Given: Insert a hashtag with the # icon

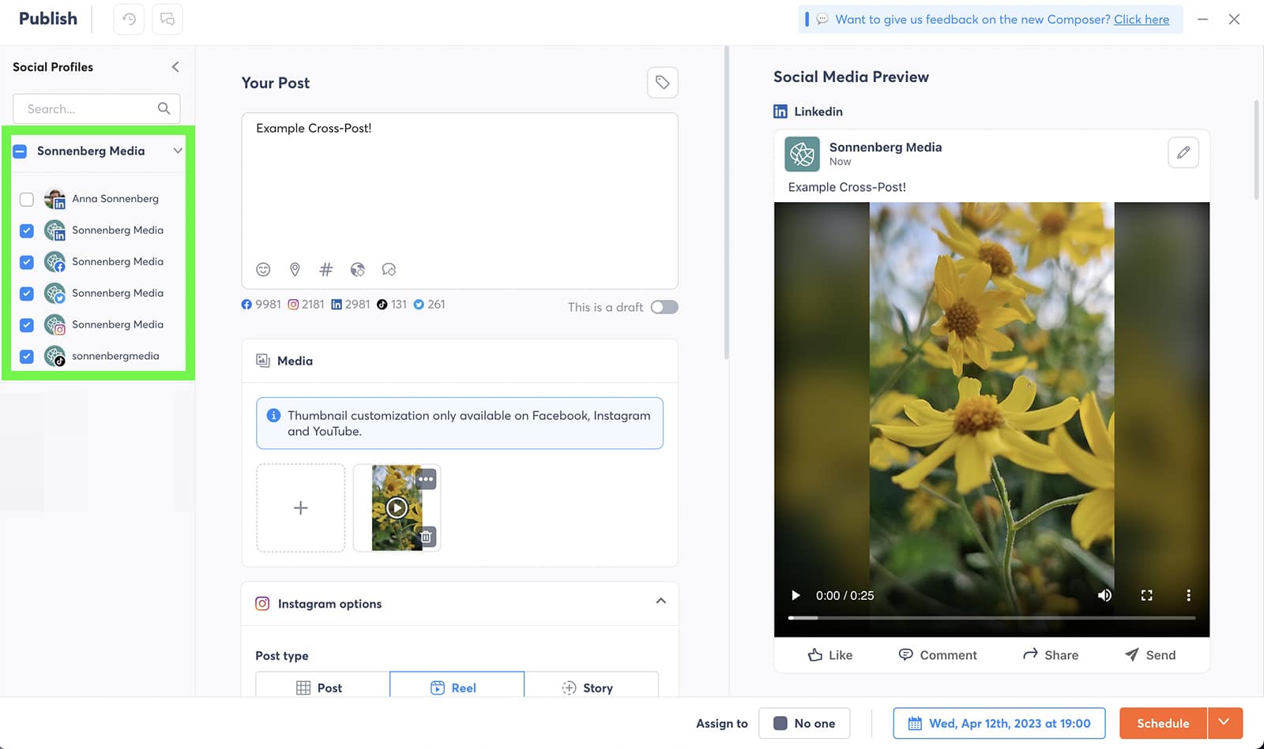Looking at the screenshot, I should (325, 270).
